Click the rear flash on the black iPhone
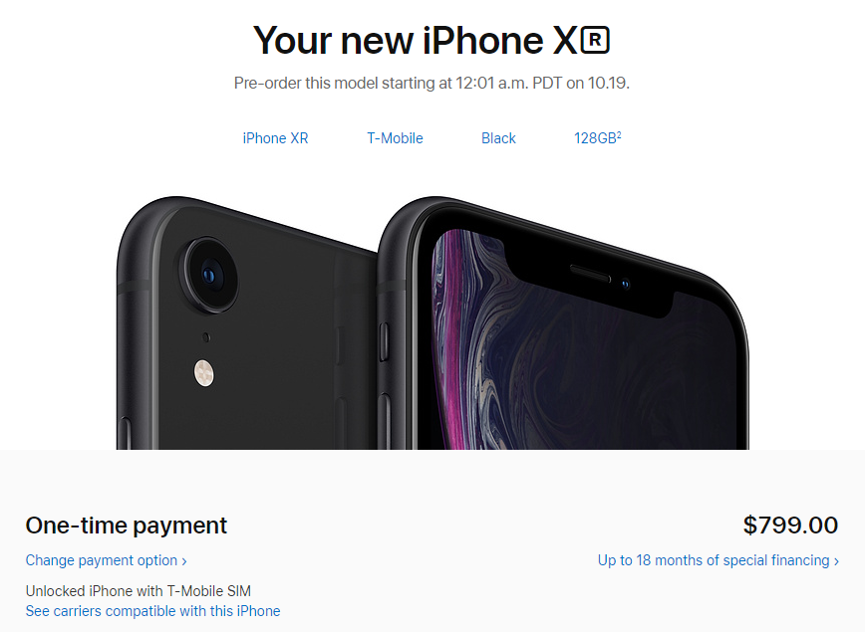This screenshot has height=632, width=865. [203, 373]
